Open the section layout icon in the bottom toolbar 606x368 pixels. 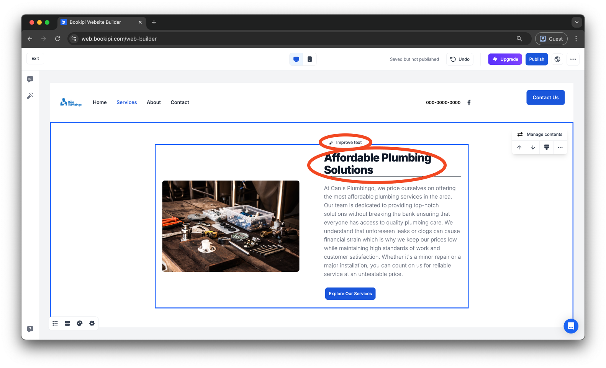(67, 324)
